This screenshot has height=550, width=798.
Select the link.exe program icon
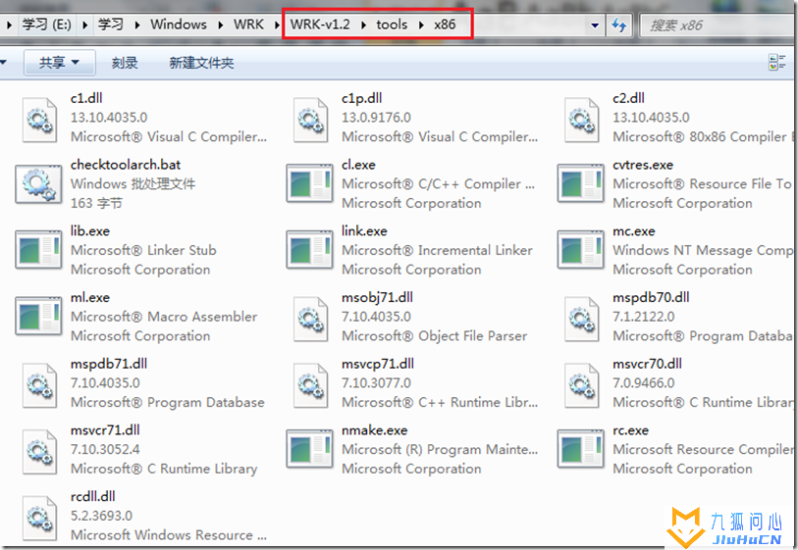click(310, 250)
